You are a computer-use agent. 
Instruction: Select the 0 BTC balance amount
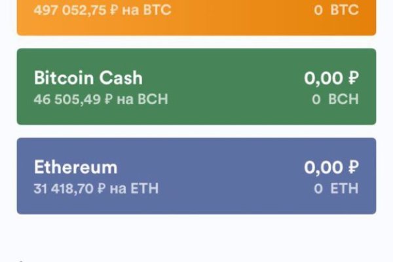point(336,11)
